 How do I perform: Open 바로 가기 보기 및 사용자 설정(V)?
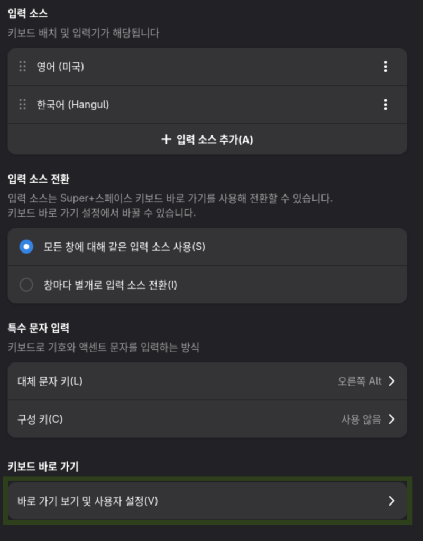tap(88, 501)
